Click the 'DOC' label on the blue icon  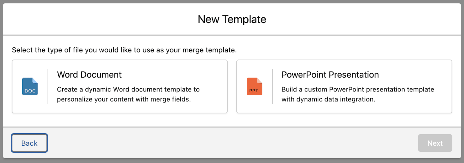[x=30, y=91]
